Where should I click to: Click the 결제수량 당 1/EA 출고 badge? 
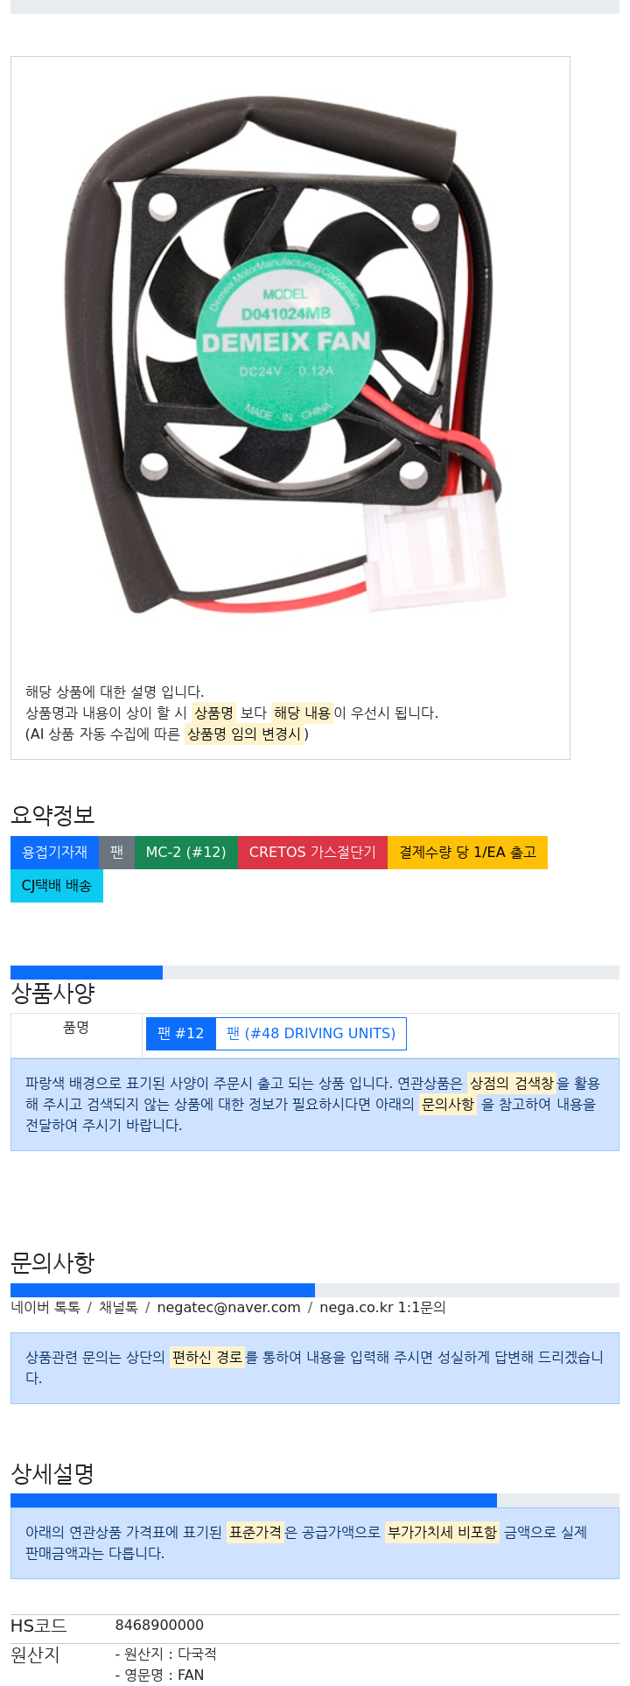click(x=467, y=853)
